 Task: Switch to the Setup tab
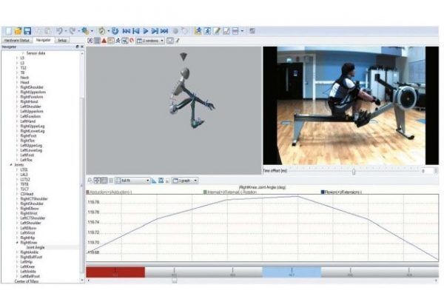click(x=63, y=40)
